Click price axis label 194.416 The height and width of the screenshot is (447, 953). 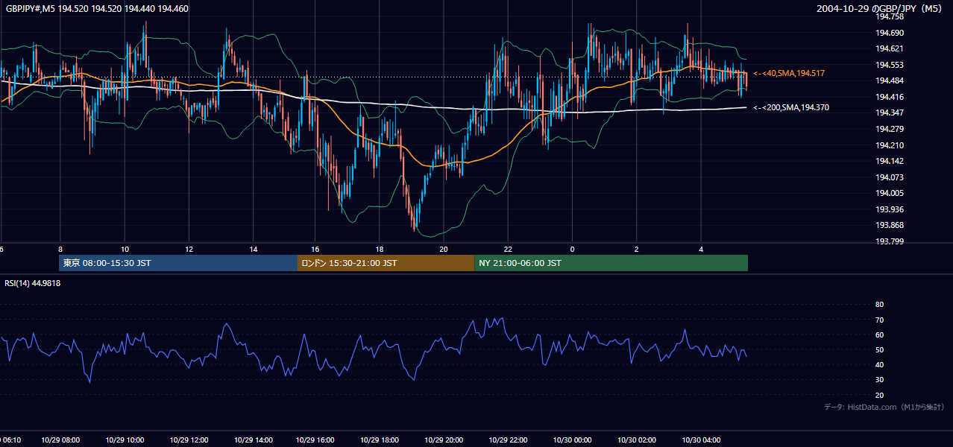tap(890, 97)
